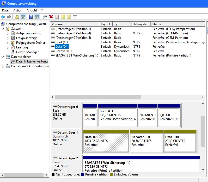Viewport: 208px width, 182px height.
Task: Click the Datenspeicher storage icon
Action: click(x=8, y=57)
